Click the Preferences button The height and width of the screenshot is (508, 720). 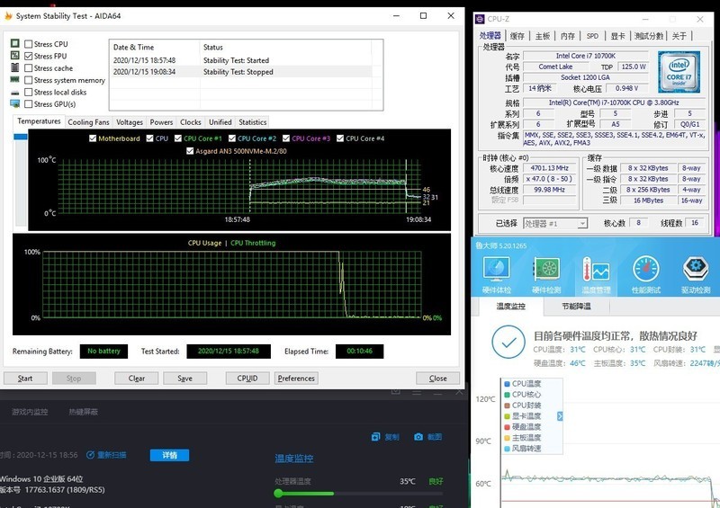pos(296,379)
